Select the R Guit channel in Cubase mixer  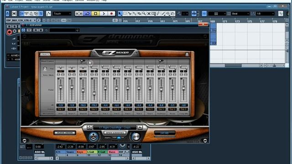[102, 152]
